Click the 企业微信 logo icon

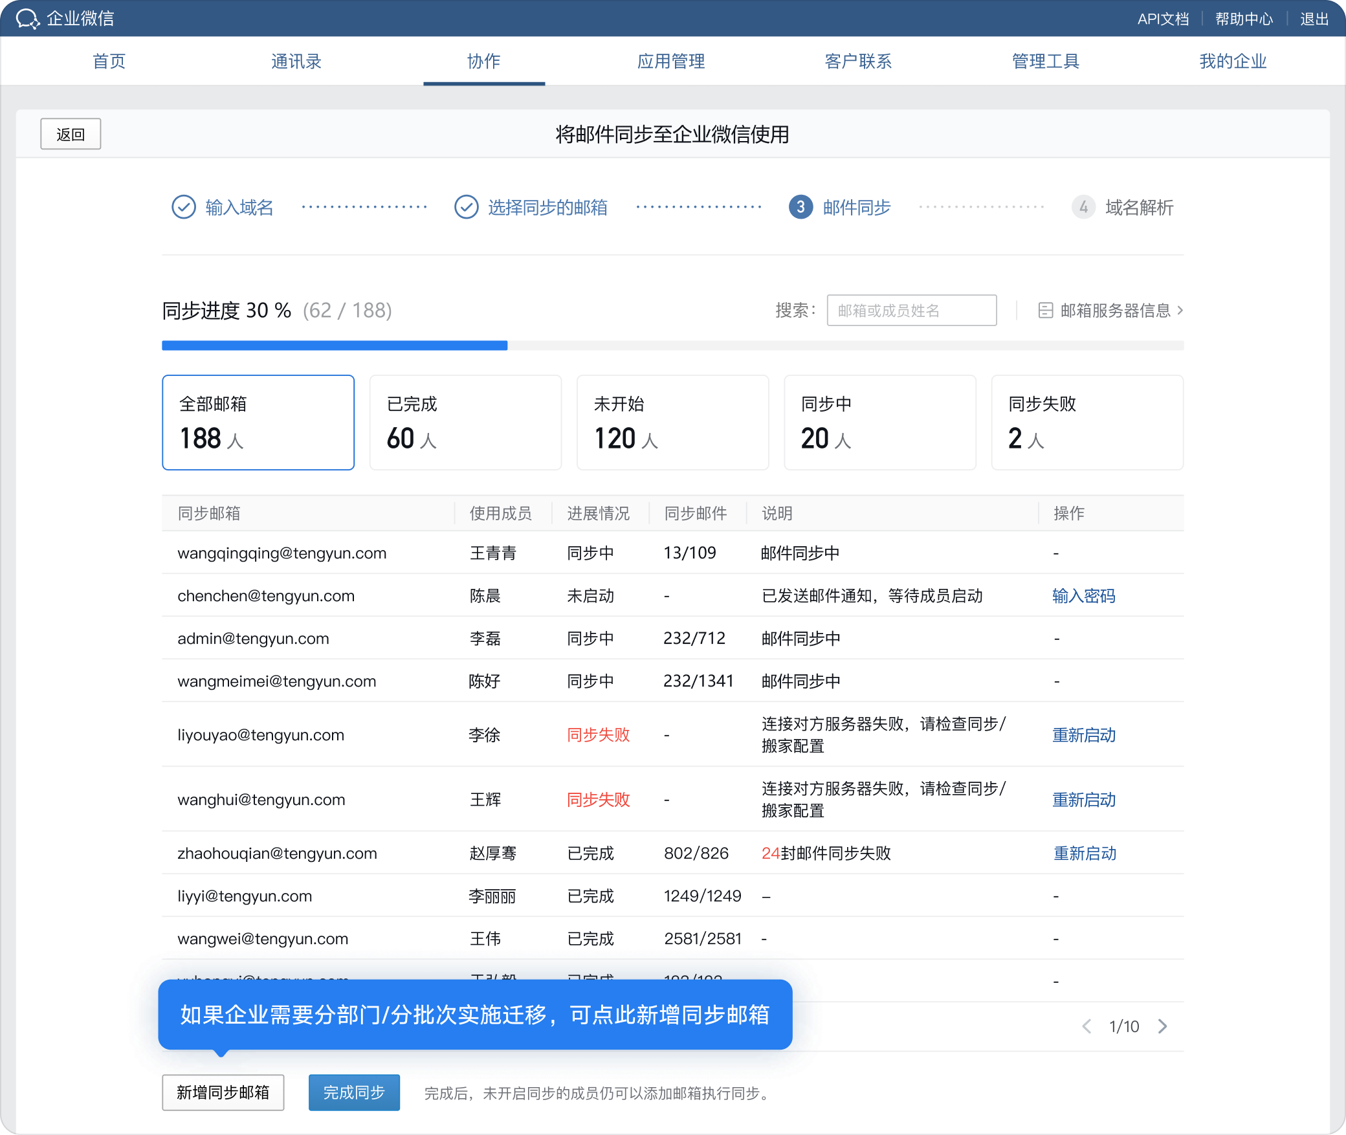pos(28,19)
